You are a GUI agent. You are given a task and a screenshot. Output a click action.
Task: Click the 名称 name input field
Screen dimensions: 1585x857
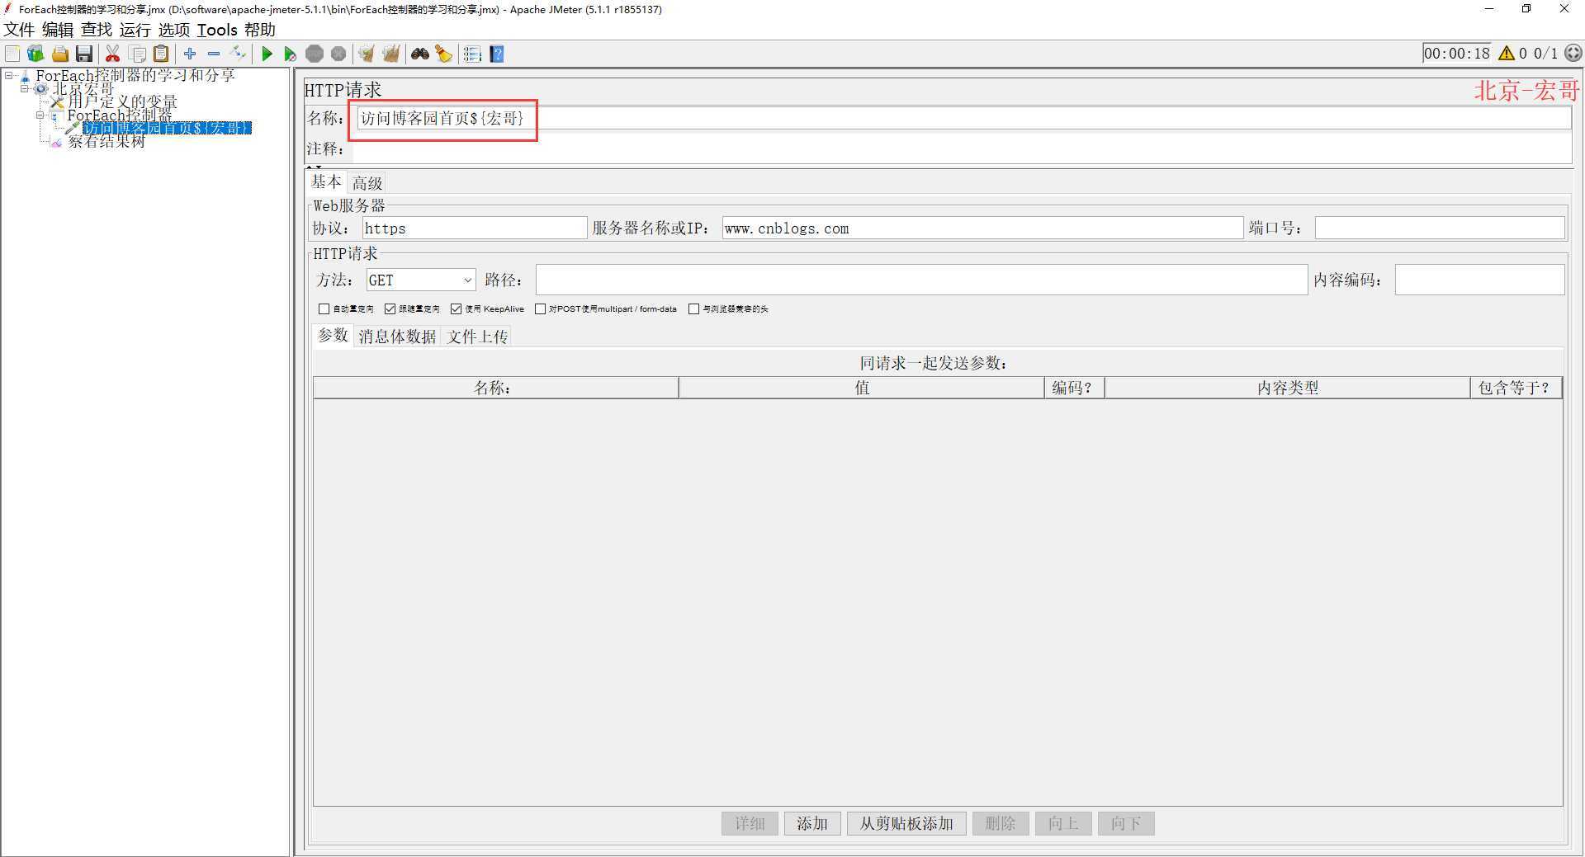963,118
